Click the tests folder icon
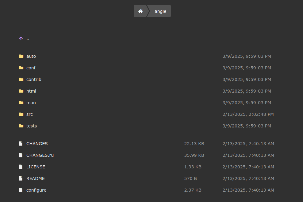 tap(21, 126)
